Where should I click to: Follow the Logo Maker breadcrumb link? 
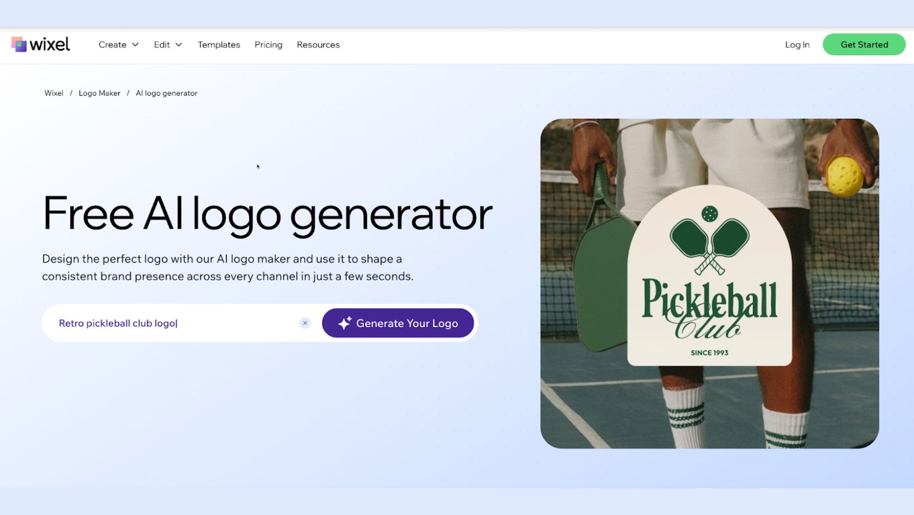[x=99, y=93]
